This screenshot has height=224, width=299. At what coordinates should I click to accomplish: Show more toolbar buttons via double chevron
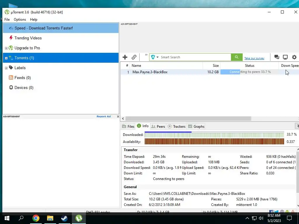(146, 55)
